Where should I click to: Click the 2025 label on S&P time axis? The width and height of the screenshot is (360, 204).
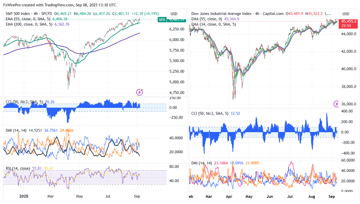pyautogui.click(x=24, y=196)
